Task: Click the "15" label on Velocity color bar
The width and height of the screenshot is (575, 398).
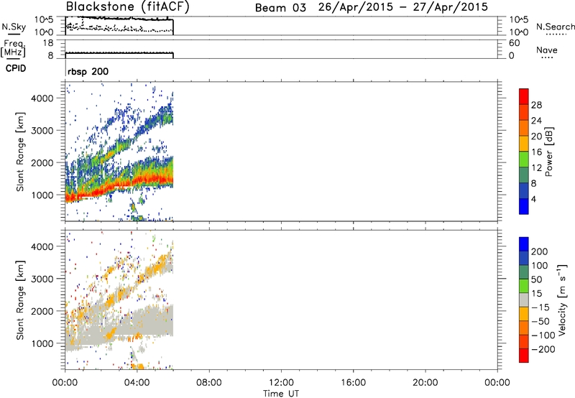Action: 536,294
